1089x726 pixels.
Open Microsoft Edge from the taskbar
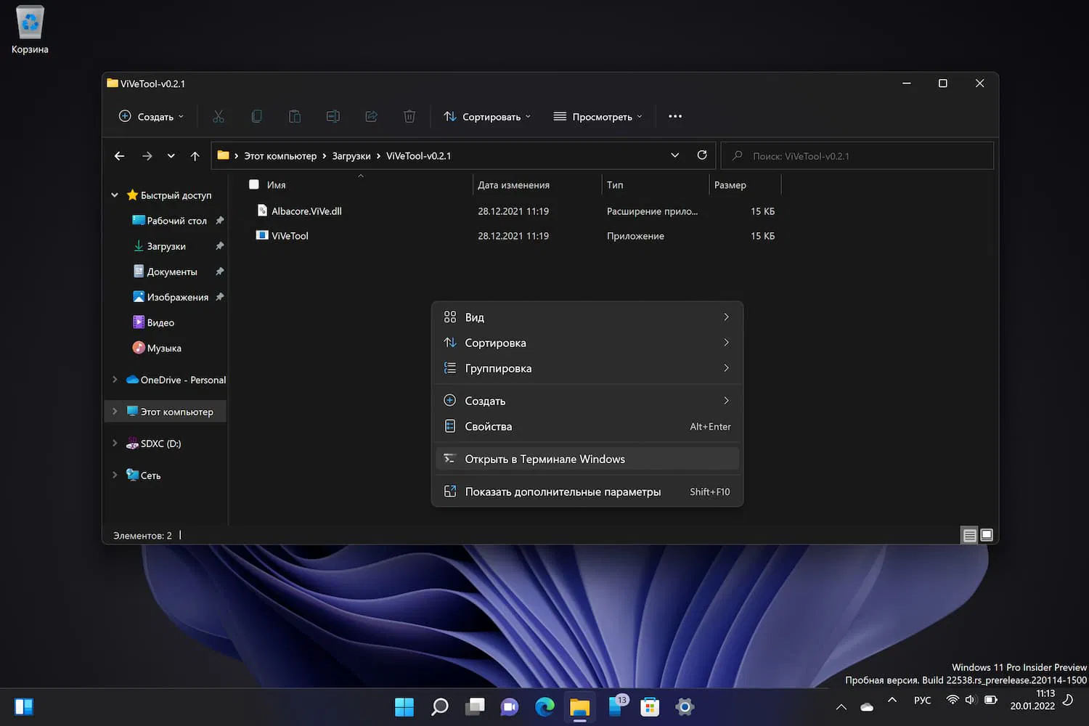click(544, 706)
